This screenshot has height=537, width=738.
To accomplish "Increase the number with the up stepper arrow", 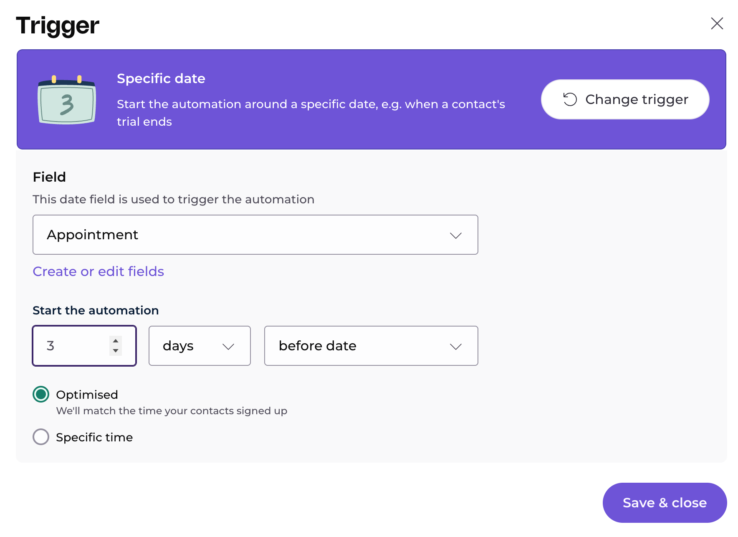I will 116,341.
